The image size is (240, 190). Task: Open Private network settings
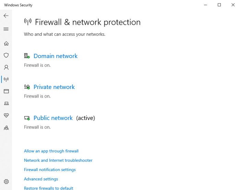(54, 87)
